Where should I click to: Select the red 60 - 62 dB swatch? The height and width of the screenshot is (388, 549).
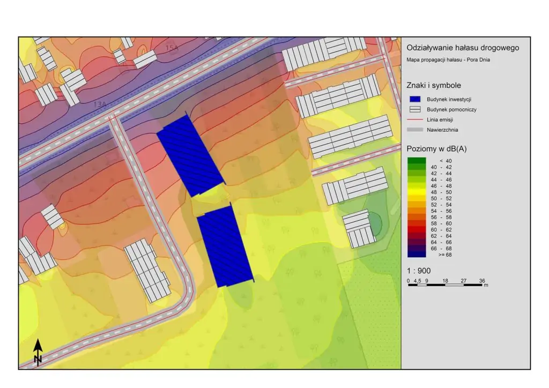tap(417, 229)
